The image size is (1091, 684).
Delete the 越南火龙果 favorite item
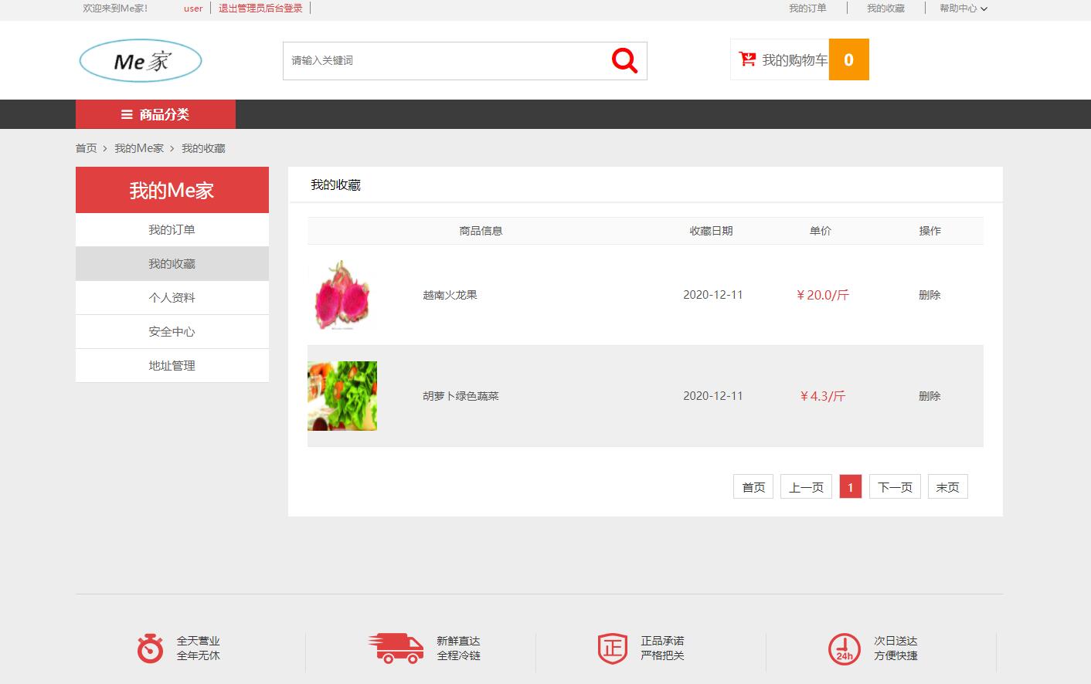coord(930,294)
